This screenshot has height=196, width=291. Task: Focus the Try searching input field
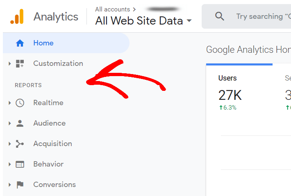click(x=260, y=16)
